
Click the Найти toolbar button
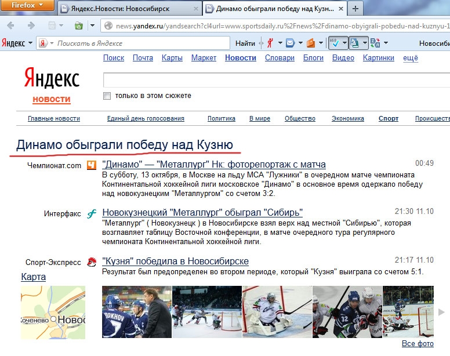(245, 43)
